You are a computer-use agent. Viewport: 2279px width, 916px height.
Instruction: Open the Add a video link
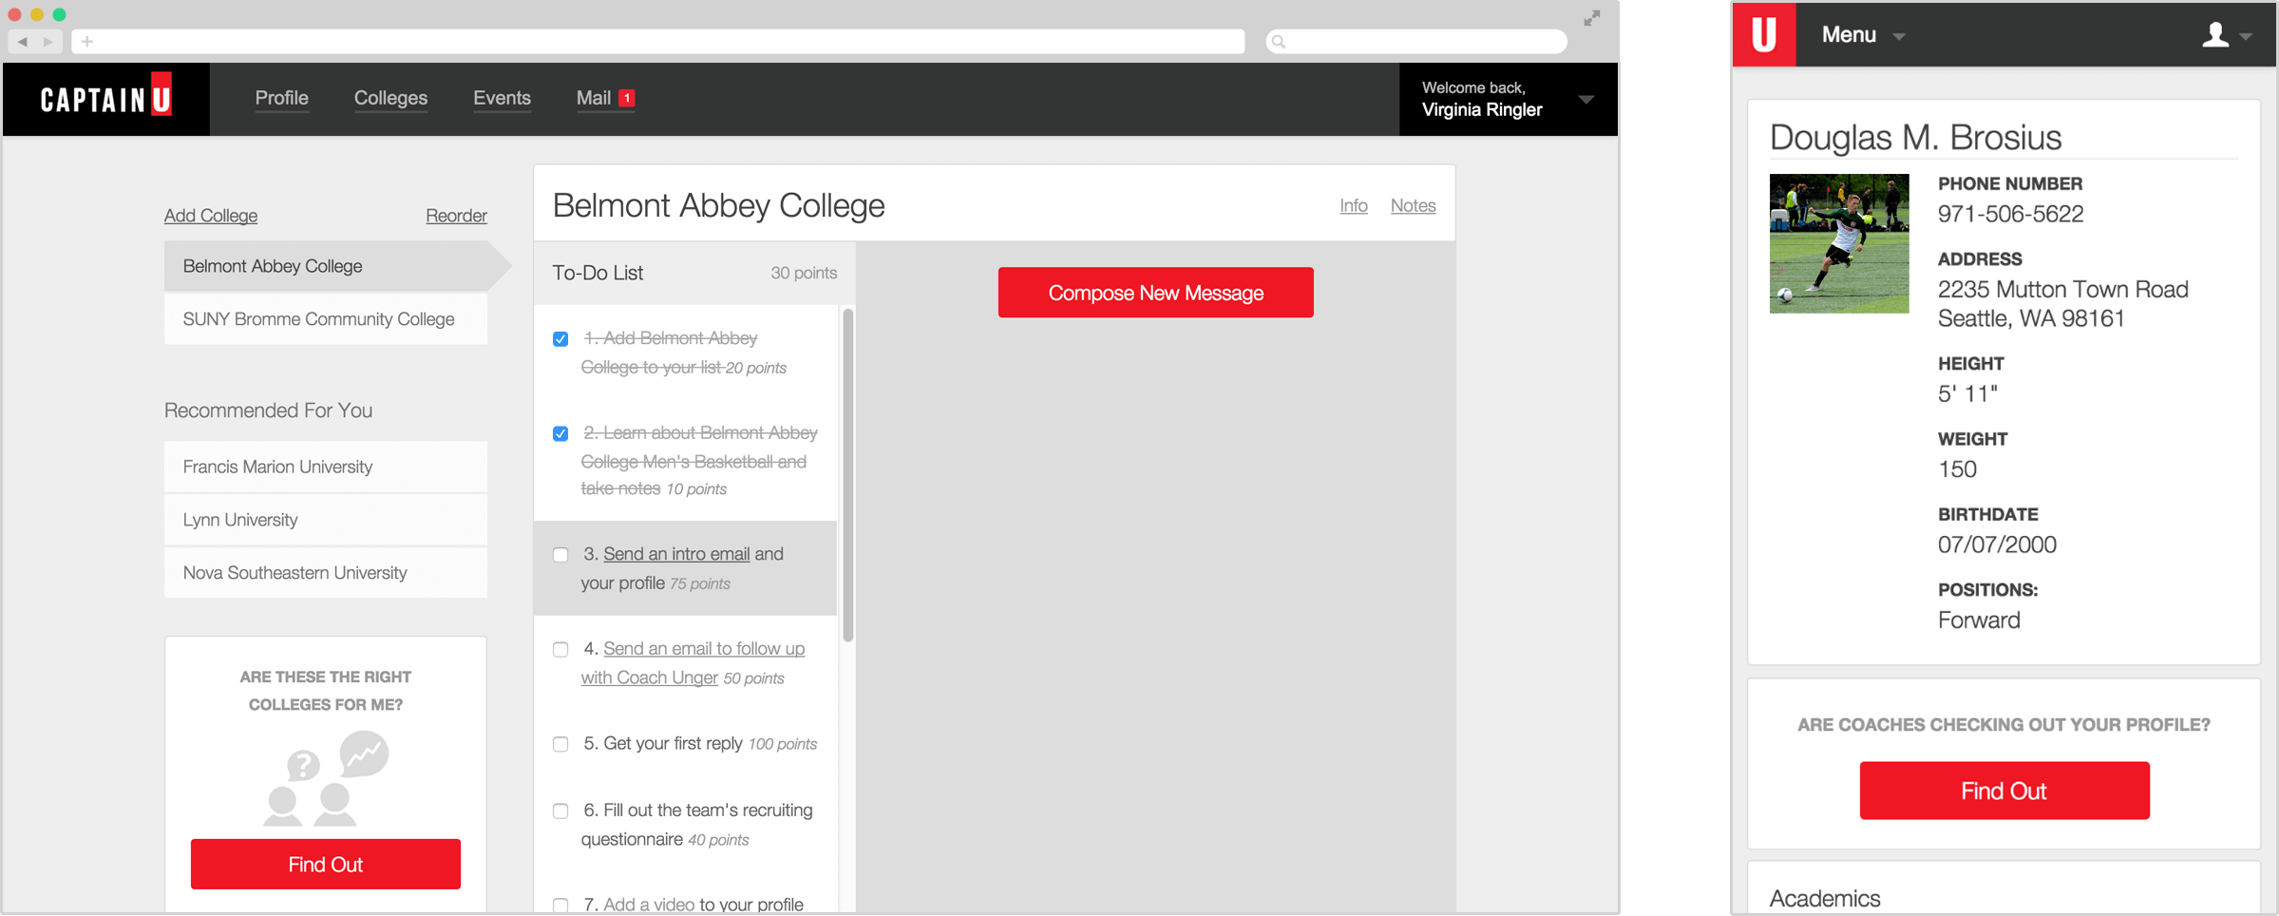coord(649,905)
